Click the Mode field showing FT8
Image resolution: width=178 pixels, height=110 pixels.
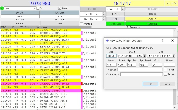click(x=111, y=65)
